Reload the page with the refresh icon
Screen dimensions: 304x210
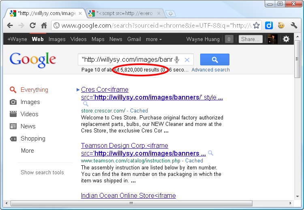coord(32,25)
